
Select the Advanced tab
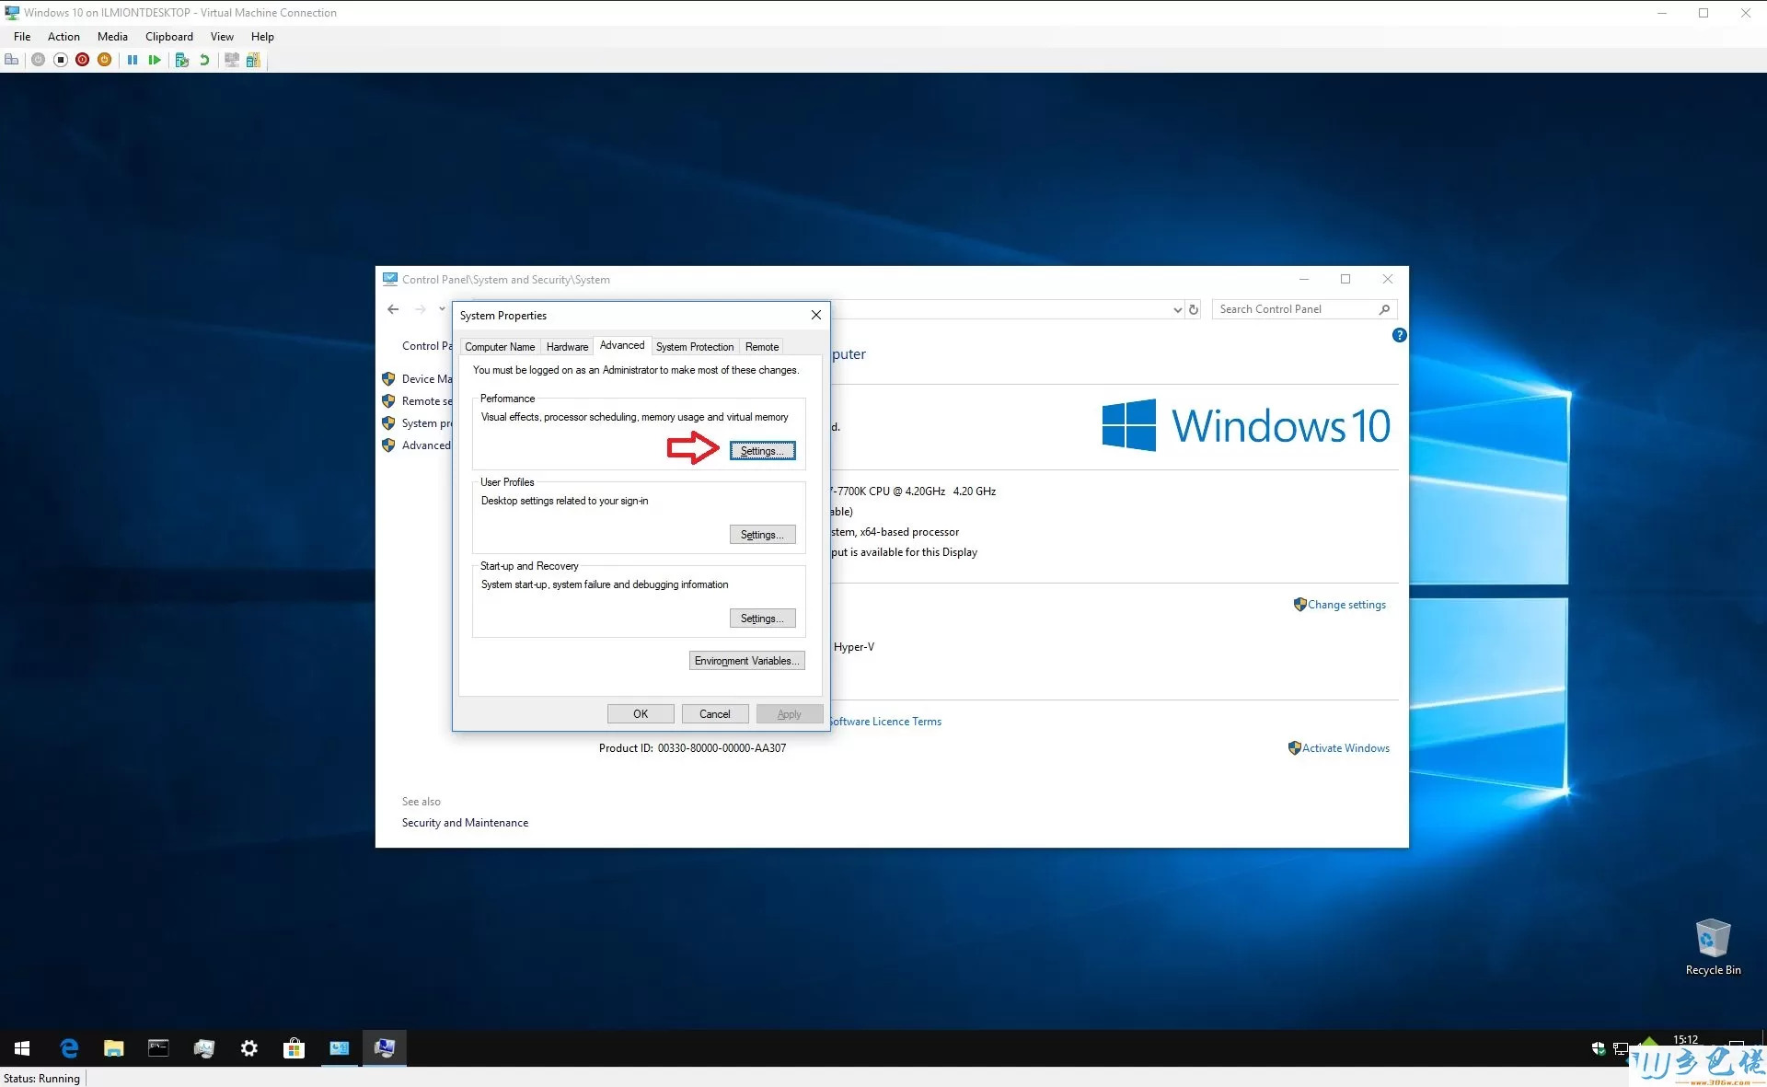point(622,345)
